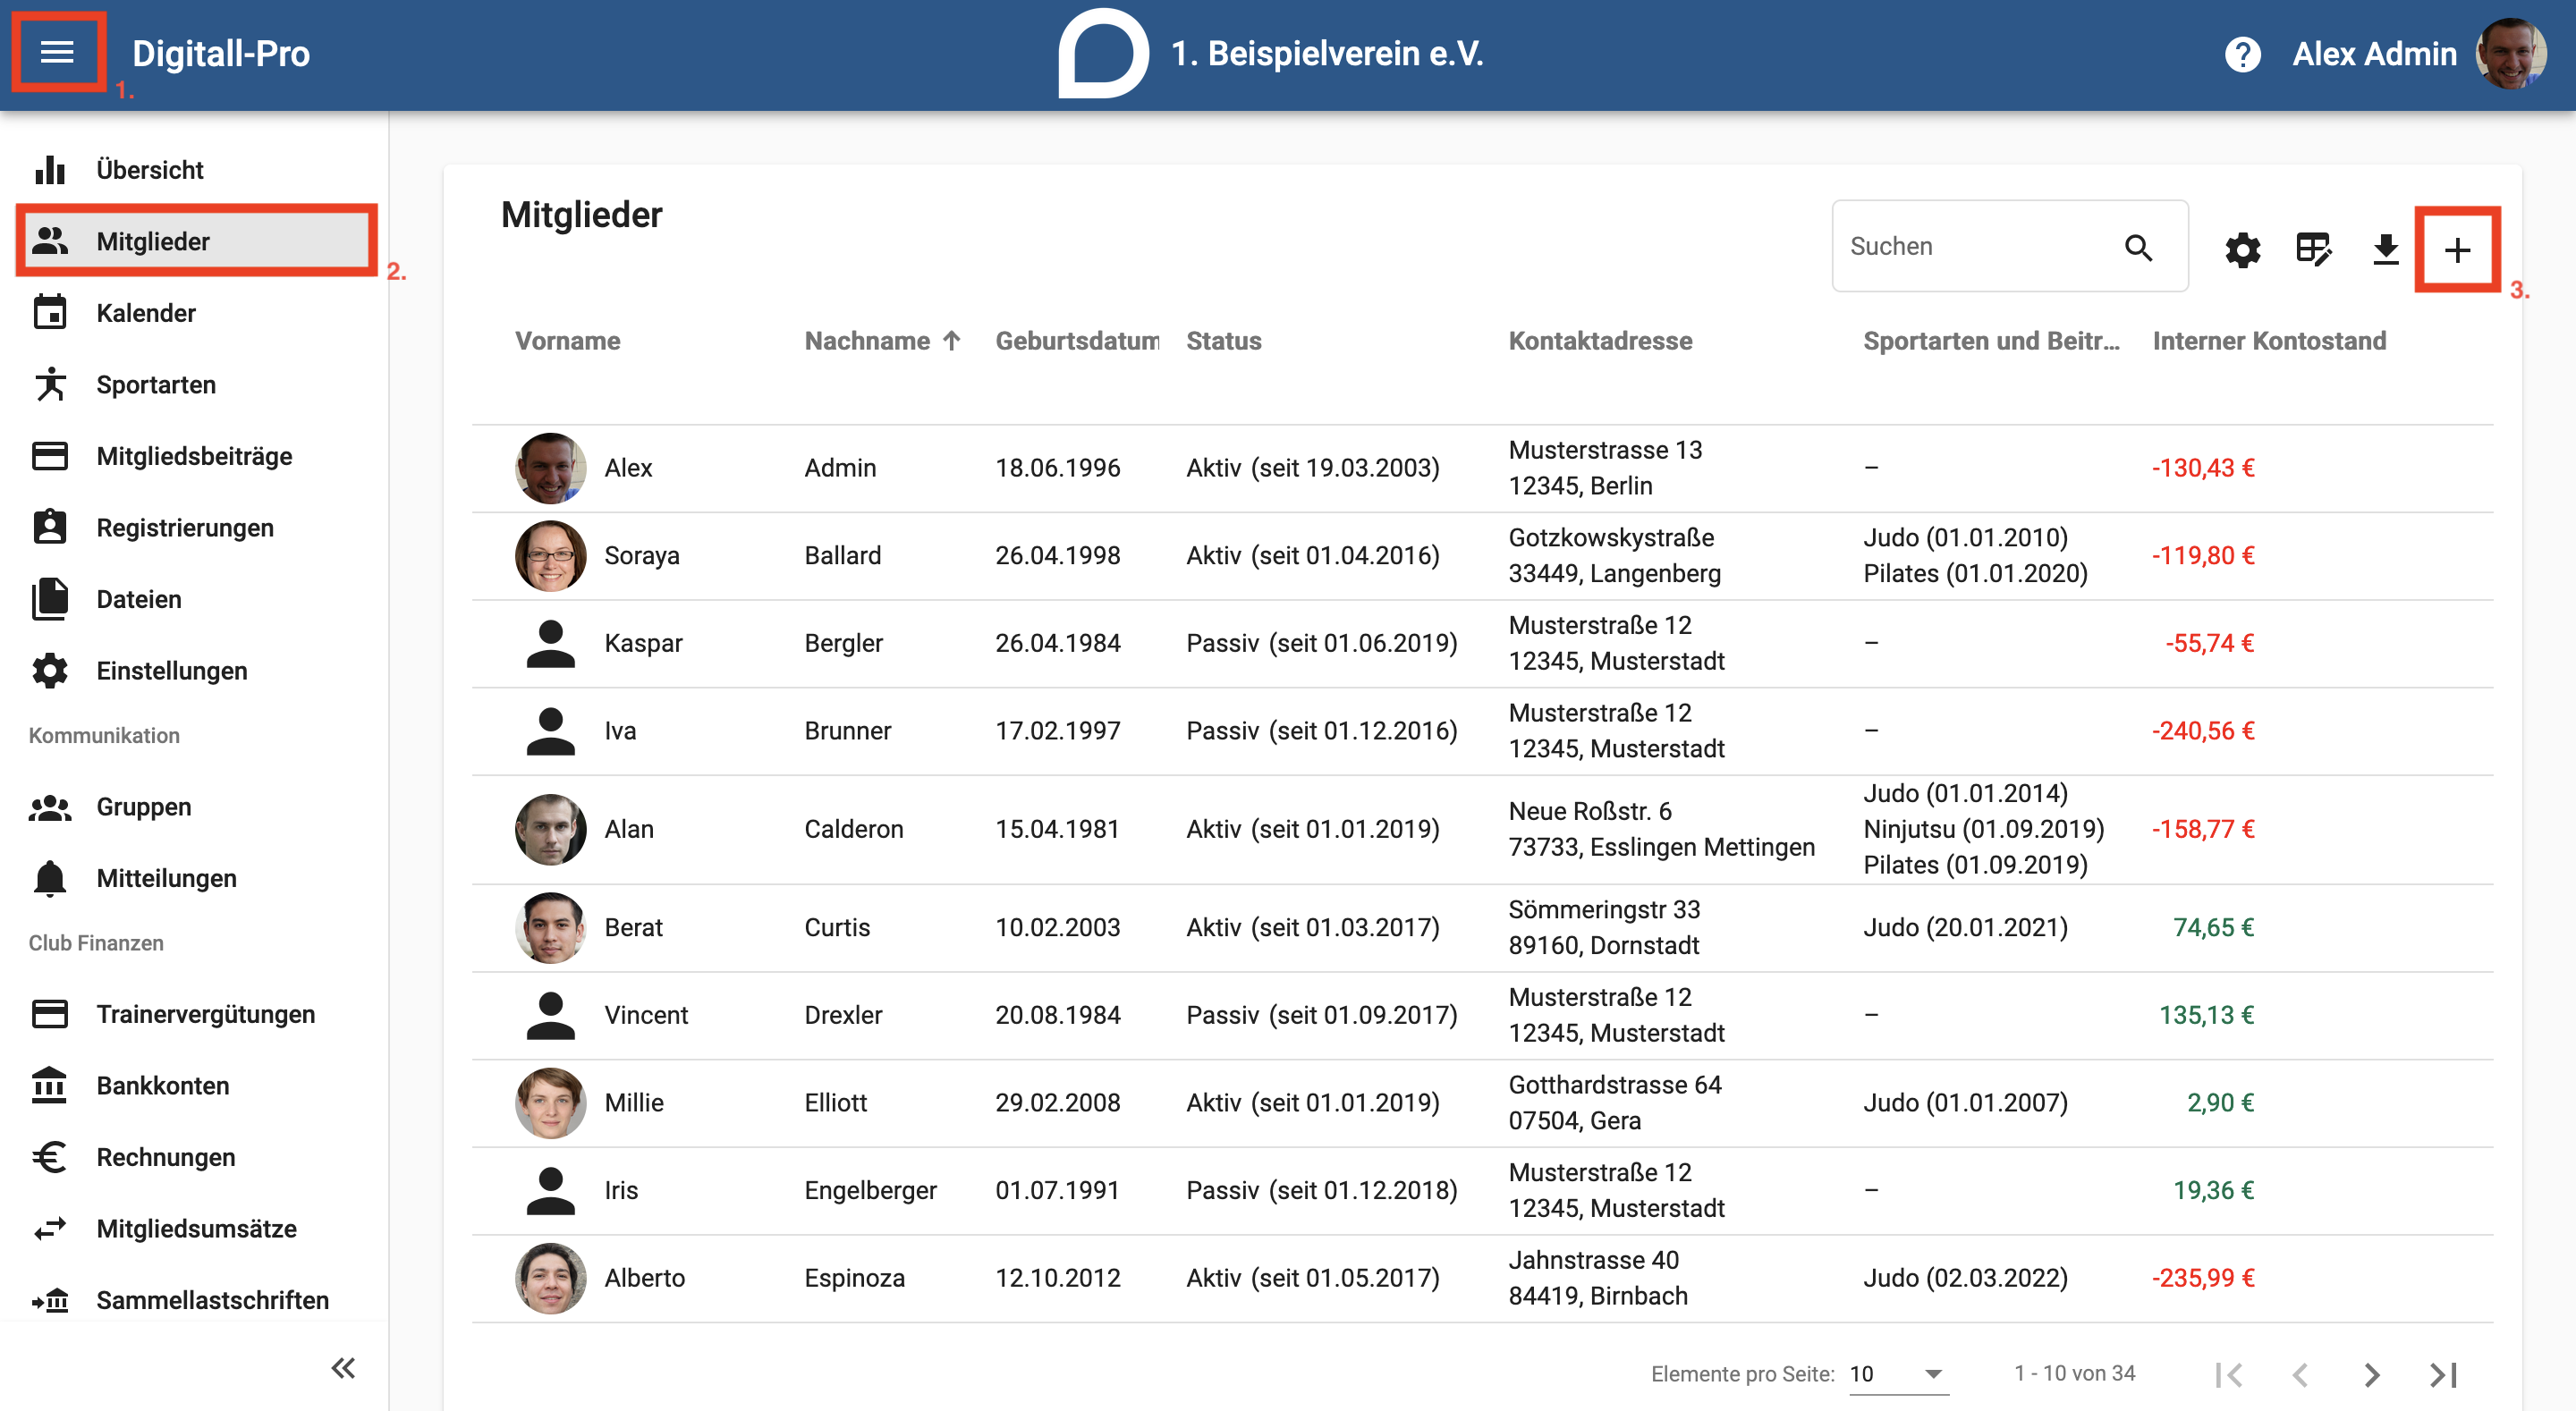Open Alex Admin profile avatar
The image size is (2576, 1411).
pyautogui.click(x=2510, y=54)
